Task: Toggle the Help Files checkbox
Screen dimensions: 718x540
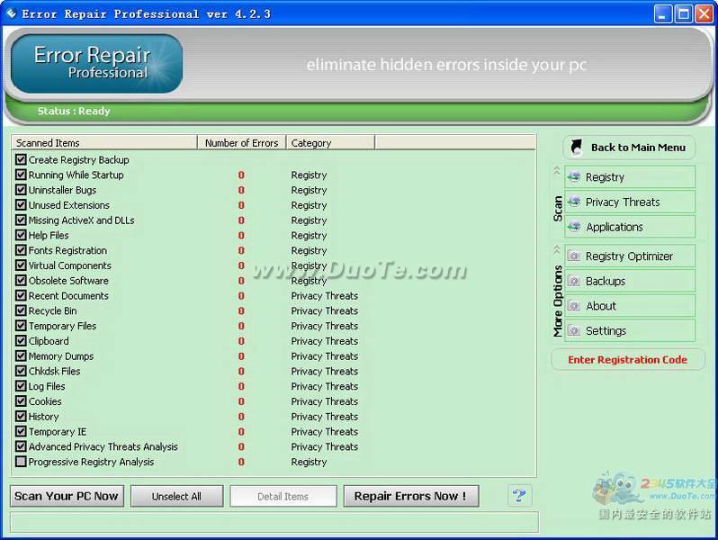Action: (x=21, y=235)
